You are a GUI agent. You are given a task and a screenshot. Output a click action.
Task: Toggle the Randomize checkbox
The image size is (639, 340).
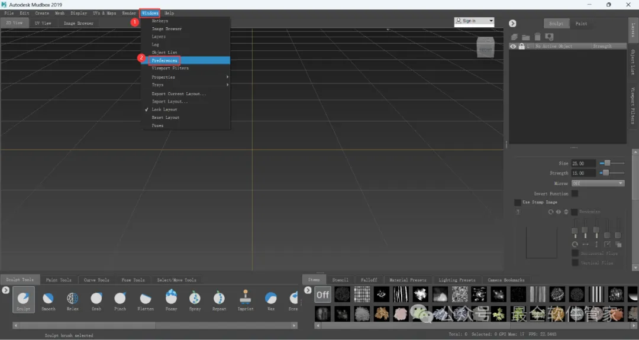click(x=574, y=212)
